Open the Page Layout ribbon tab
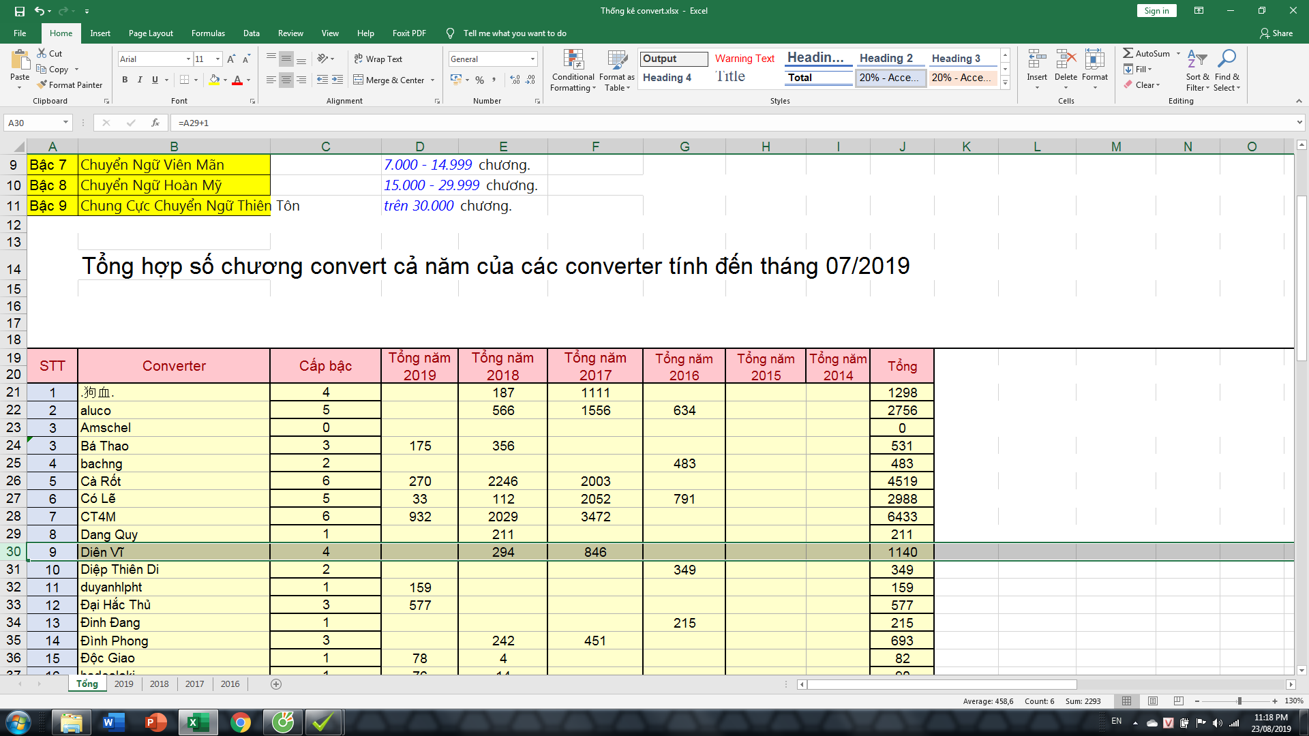The width and height of the screenshot is (1309, 736). click(x=151, y=33)
